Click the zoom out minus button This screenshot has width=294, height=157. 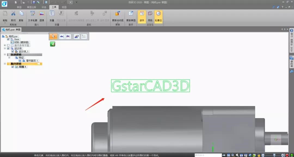263,155
